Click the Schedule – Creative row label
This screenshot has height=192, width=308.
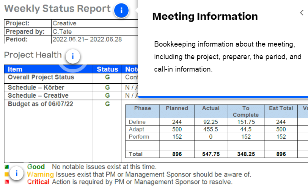pos(38,96)
